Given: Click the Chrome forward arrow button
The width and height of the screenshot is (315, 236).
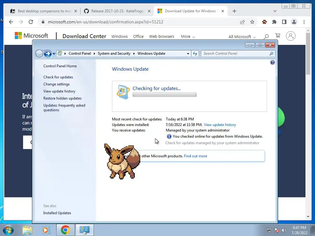Looking at the screenshot, I should tap(21, 22).
